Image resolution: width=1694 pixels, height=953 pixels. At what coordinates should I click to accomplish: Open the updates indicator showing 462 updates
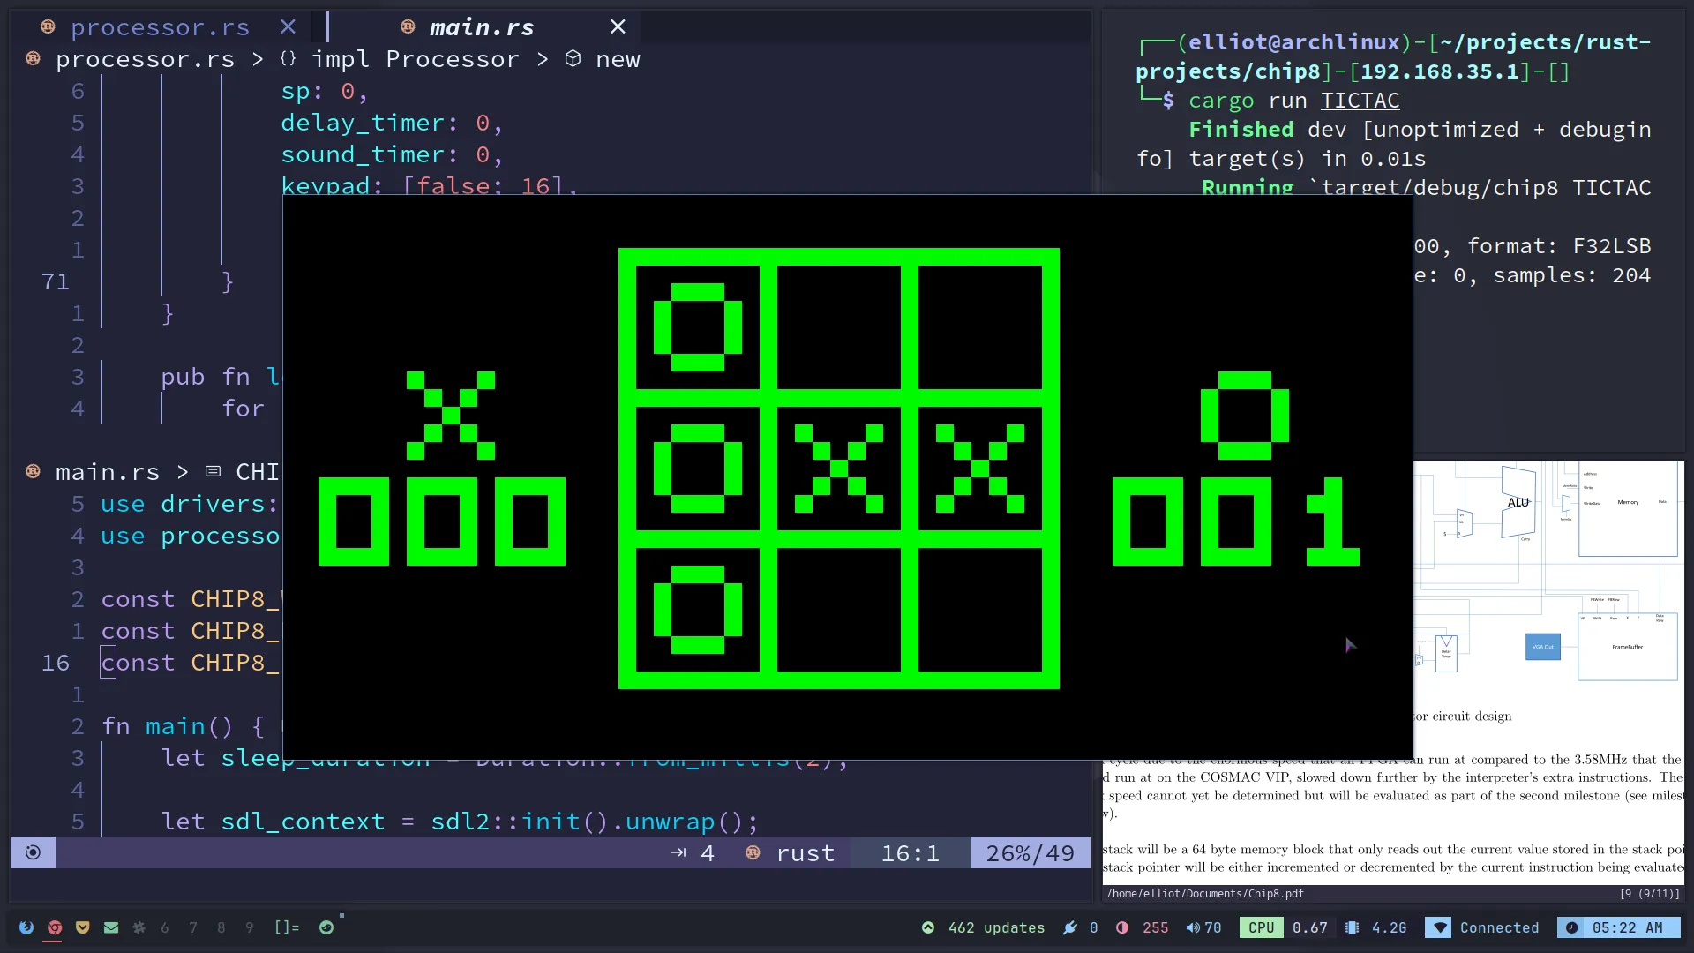click(x=995, y=927)
